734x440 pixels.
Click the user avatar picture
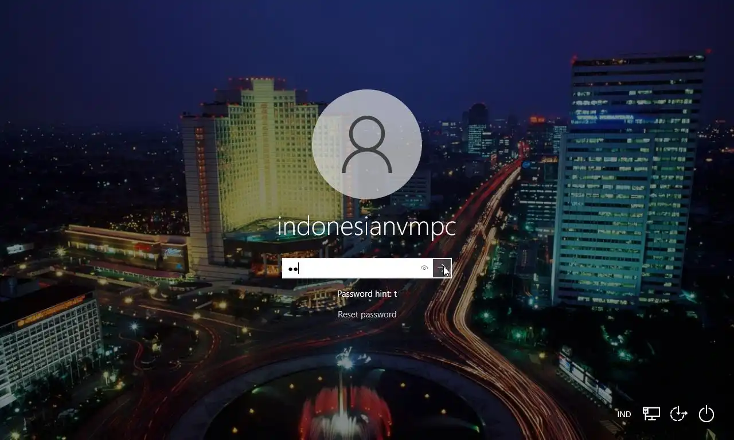[367, 144]
